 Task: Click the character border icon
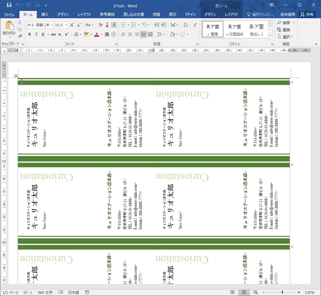click(114, 25)
